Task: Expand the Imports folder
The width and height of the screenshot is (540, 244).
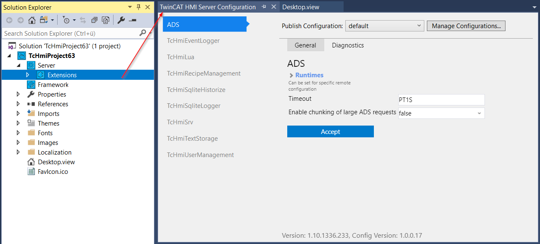Action: (x=18, y=113)
